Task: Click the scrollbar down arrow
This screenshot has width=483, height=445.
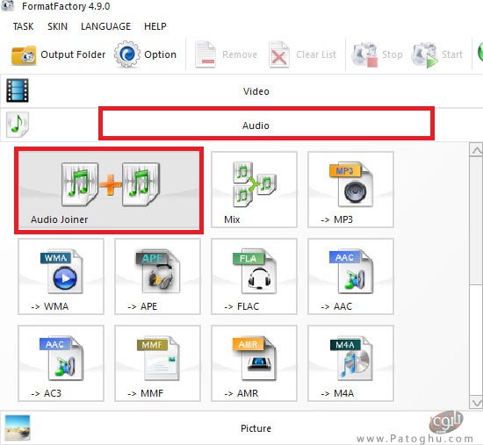Action: (477, 403)
